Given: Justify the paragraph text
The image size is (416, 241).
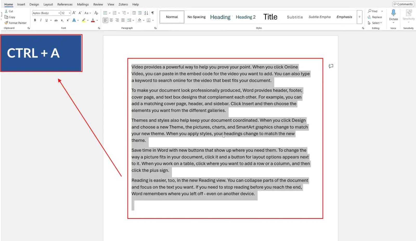Looking at the screenshot, I should click(123, 20).
